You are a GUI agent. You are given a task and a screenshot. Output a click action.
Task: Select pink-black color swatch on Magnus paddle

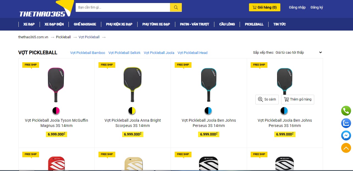(x=56, y=111)
